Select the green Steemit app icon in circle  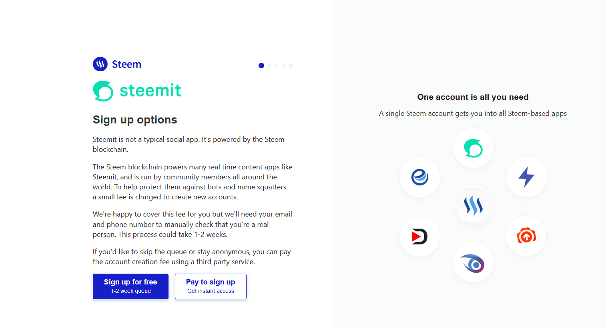pyautogui.click(x=473, y=148)
